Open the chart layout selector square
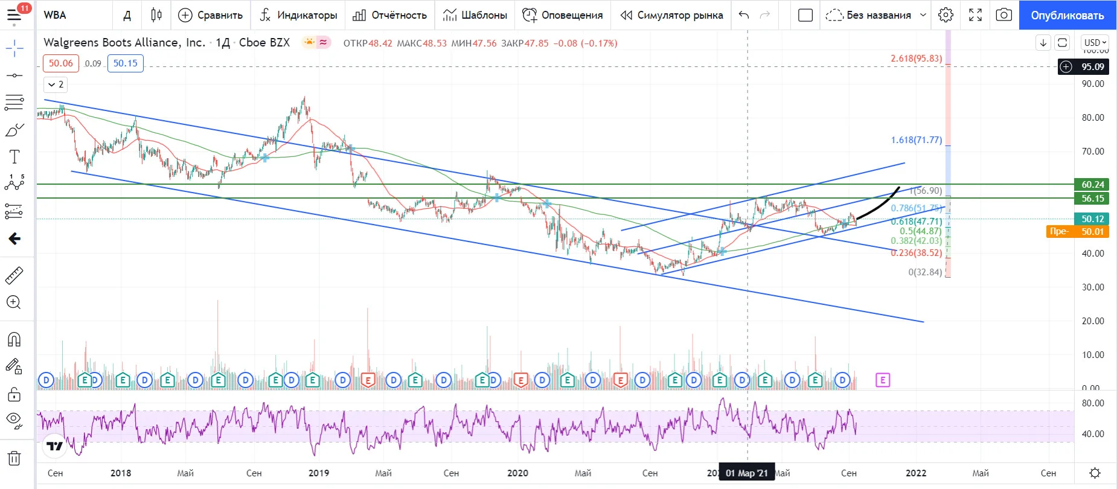Viewport: 1117px width, 489px height. [x=805, y=15]
